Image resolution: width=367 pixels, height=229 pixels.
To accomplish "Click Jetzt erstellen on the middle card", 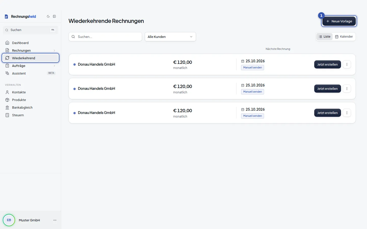I will pos(327,89).
